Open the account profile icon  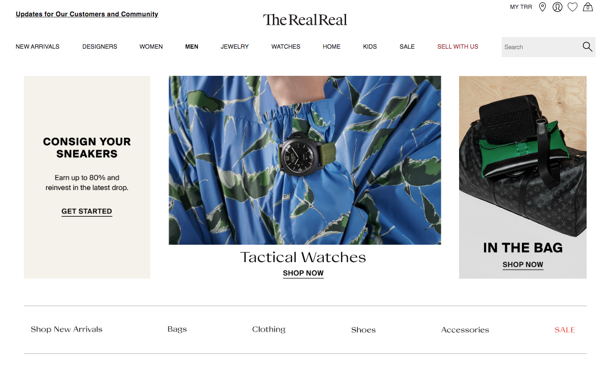click(x=558, y=7)
